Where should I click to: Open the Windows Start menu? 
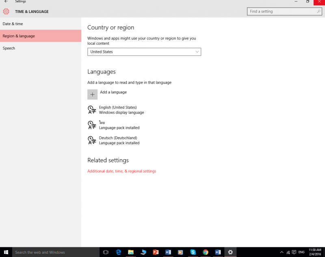[x=6, y=252]
